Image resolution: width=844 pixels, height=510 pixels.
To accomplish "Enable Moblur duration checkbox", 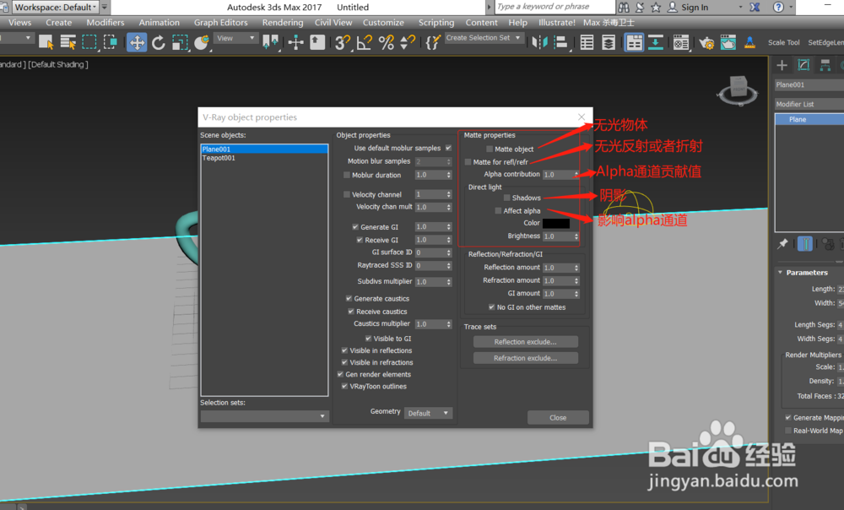I will tap(347, 175).
